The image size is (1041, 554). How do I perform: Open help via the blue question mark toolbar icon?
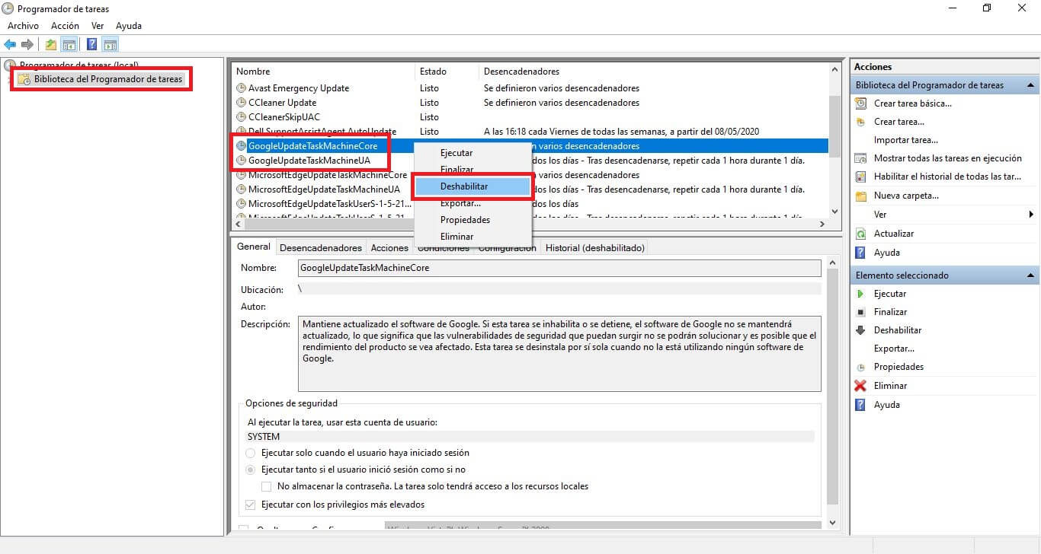(x=92, y=44)
